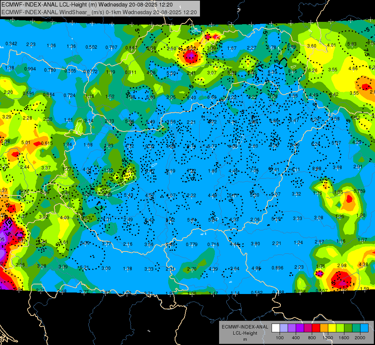
Task: Click the wind shear value '4.01'
Action: (x=331, y=45)
